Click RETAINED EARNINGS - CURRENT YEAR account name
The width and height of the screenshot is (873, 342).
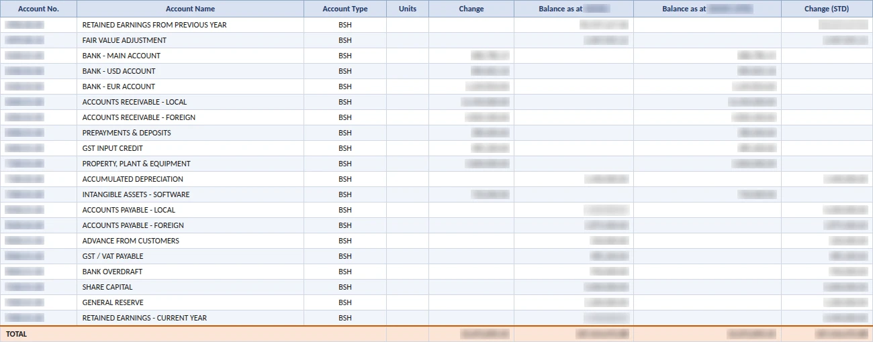[145, 318]
